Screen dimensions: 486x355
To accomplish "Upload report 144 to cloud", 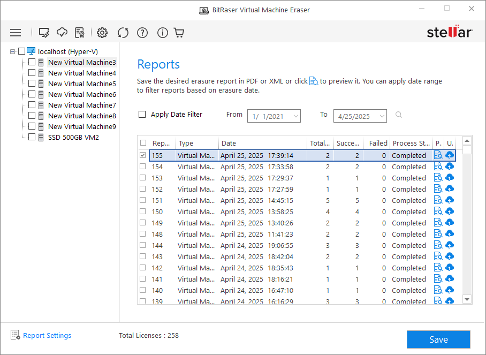I will (x=450, y=245).
